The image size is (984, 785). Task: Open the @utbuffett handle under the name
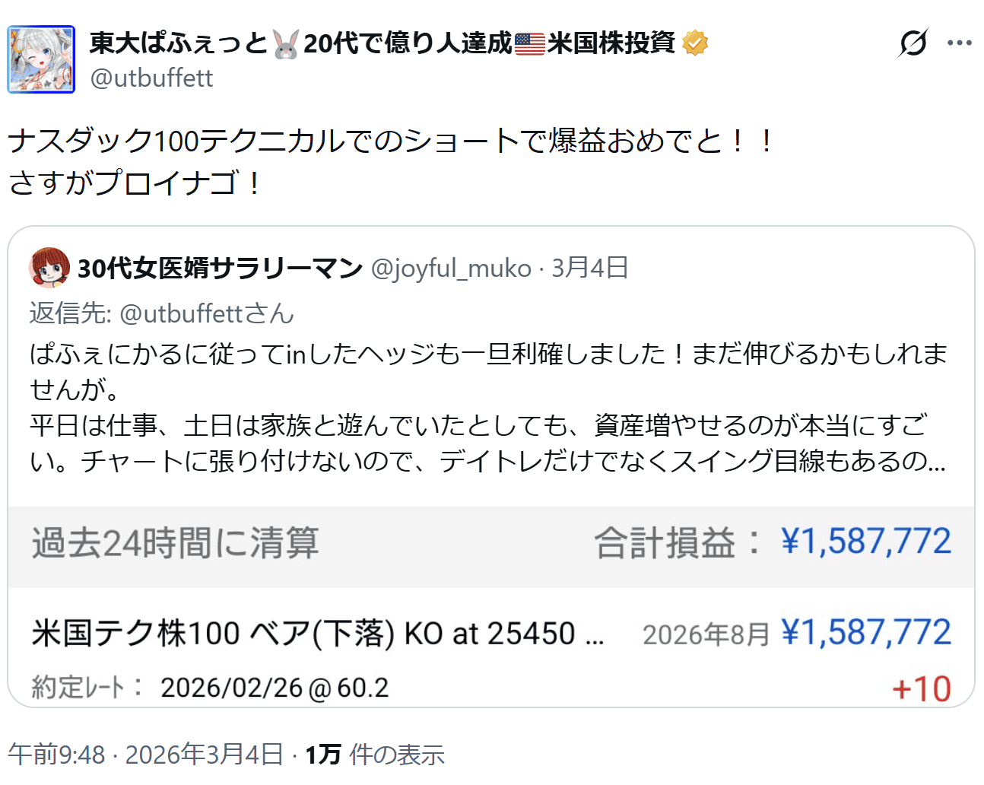pos(152,78)
